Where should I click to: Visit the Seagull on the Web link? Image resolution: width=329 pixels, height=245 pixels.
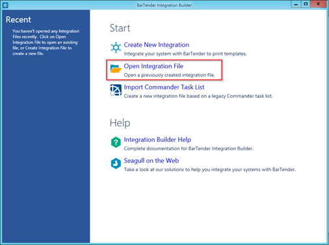click(x=151, y=161)
